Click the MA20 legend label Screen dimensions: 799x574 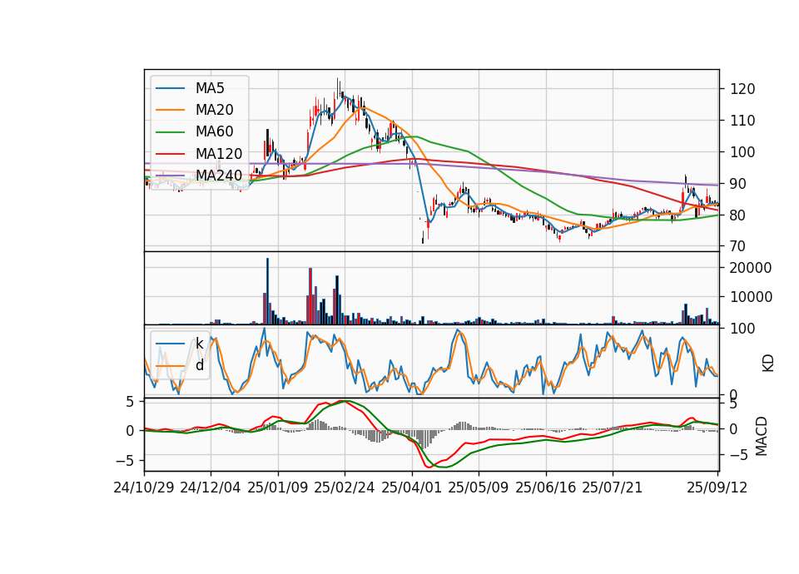(x=214, y=110)
